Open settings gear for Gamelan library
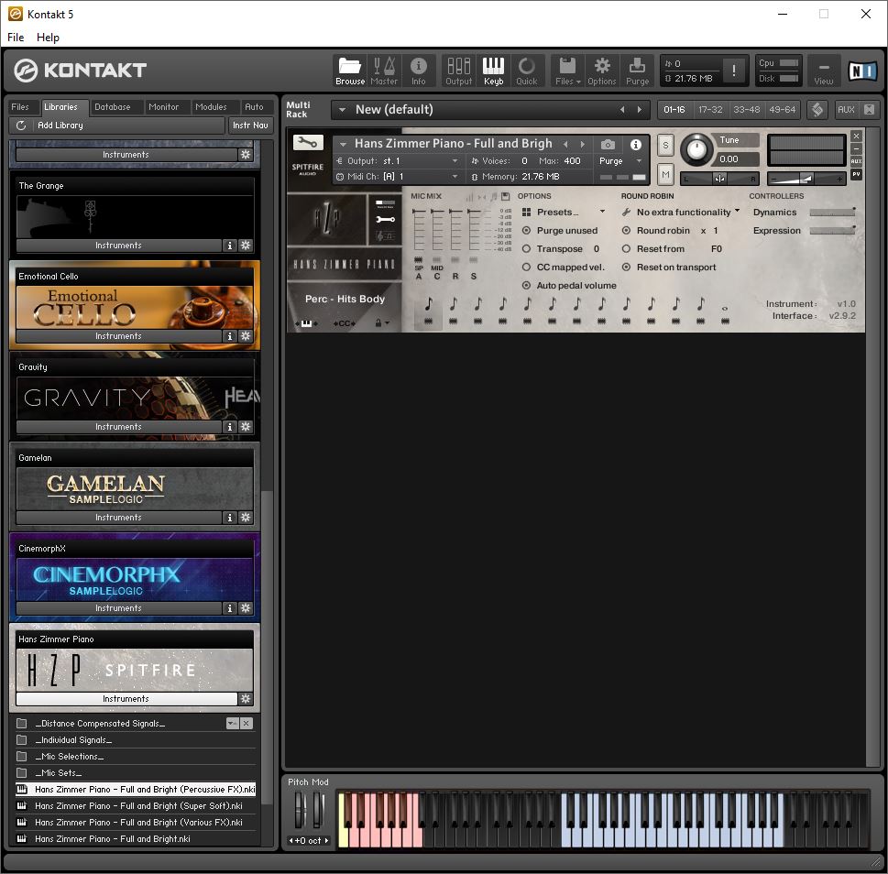The image size is (888, 874). [246, 518]
